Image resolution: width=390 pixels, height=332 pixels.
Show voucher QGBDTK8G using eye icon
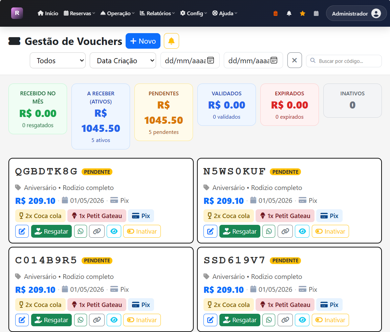pyautogui.click(x=114, y=231)
